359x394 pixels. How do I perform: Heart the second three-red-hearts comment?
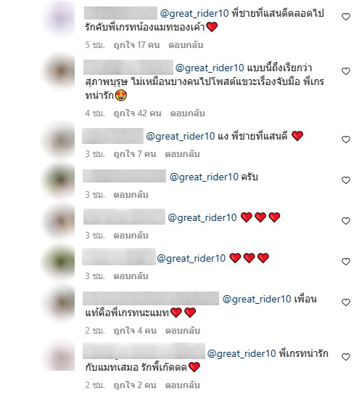tap(346, 262)
